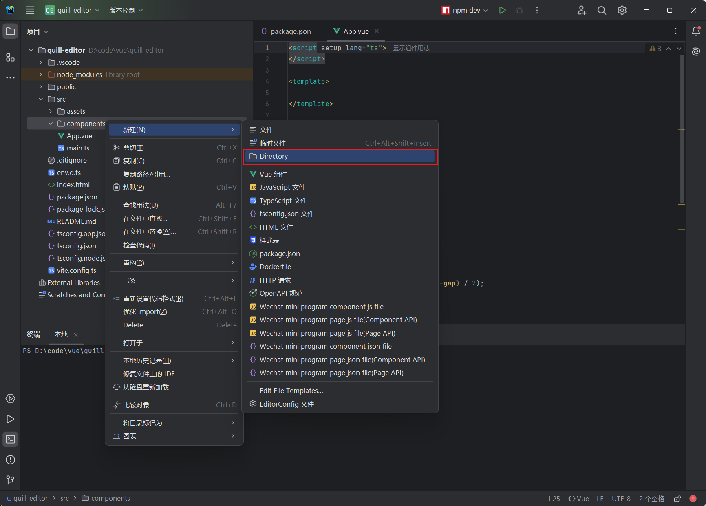Viewport: 706px width, 506px height.
Task: Open editor tabs options menu
Action: click(x=676, y=31)
